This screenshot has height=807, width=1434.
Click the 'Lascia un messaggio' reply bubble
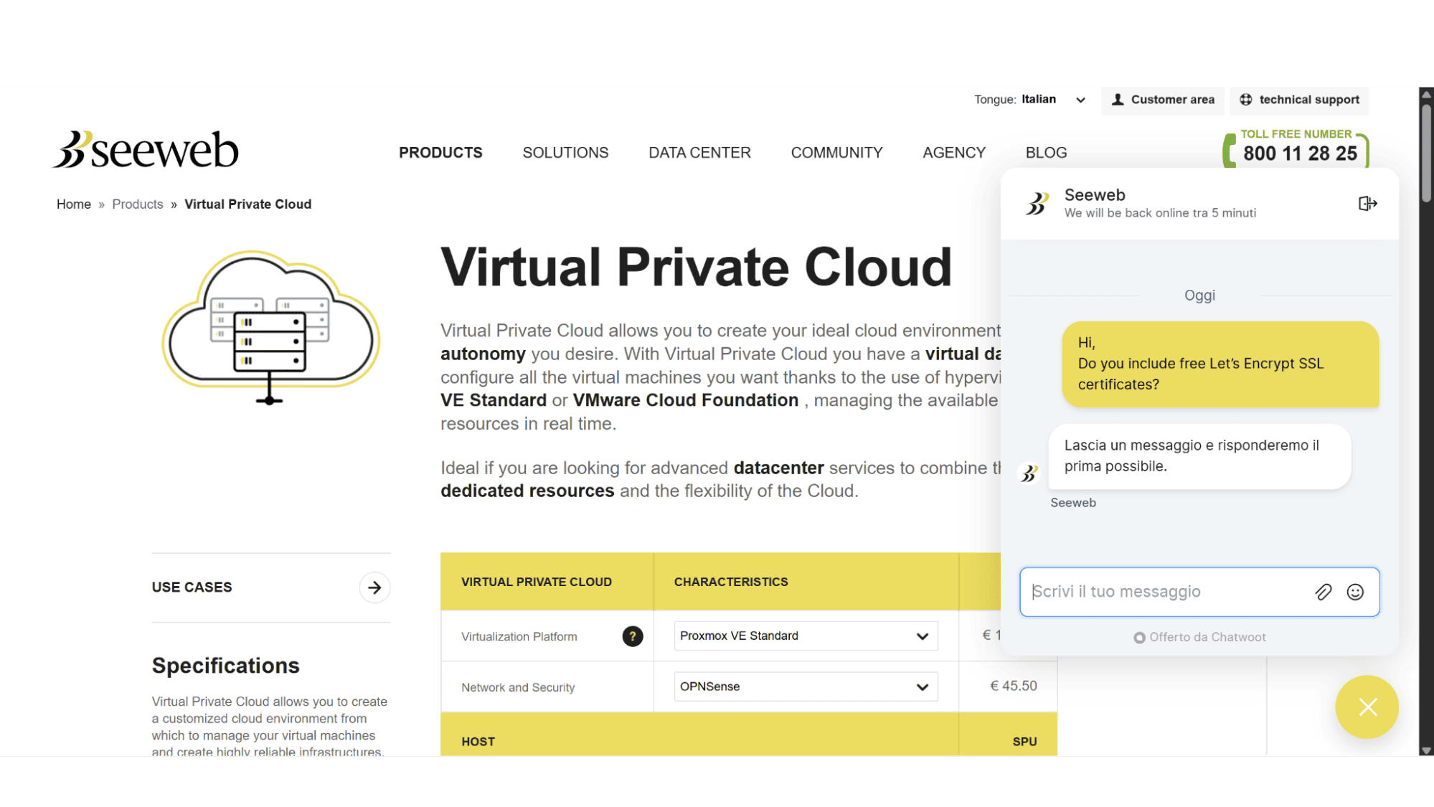pyautogui.click(x=1199, y=456)
